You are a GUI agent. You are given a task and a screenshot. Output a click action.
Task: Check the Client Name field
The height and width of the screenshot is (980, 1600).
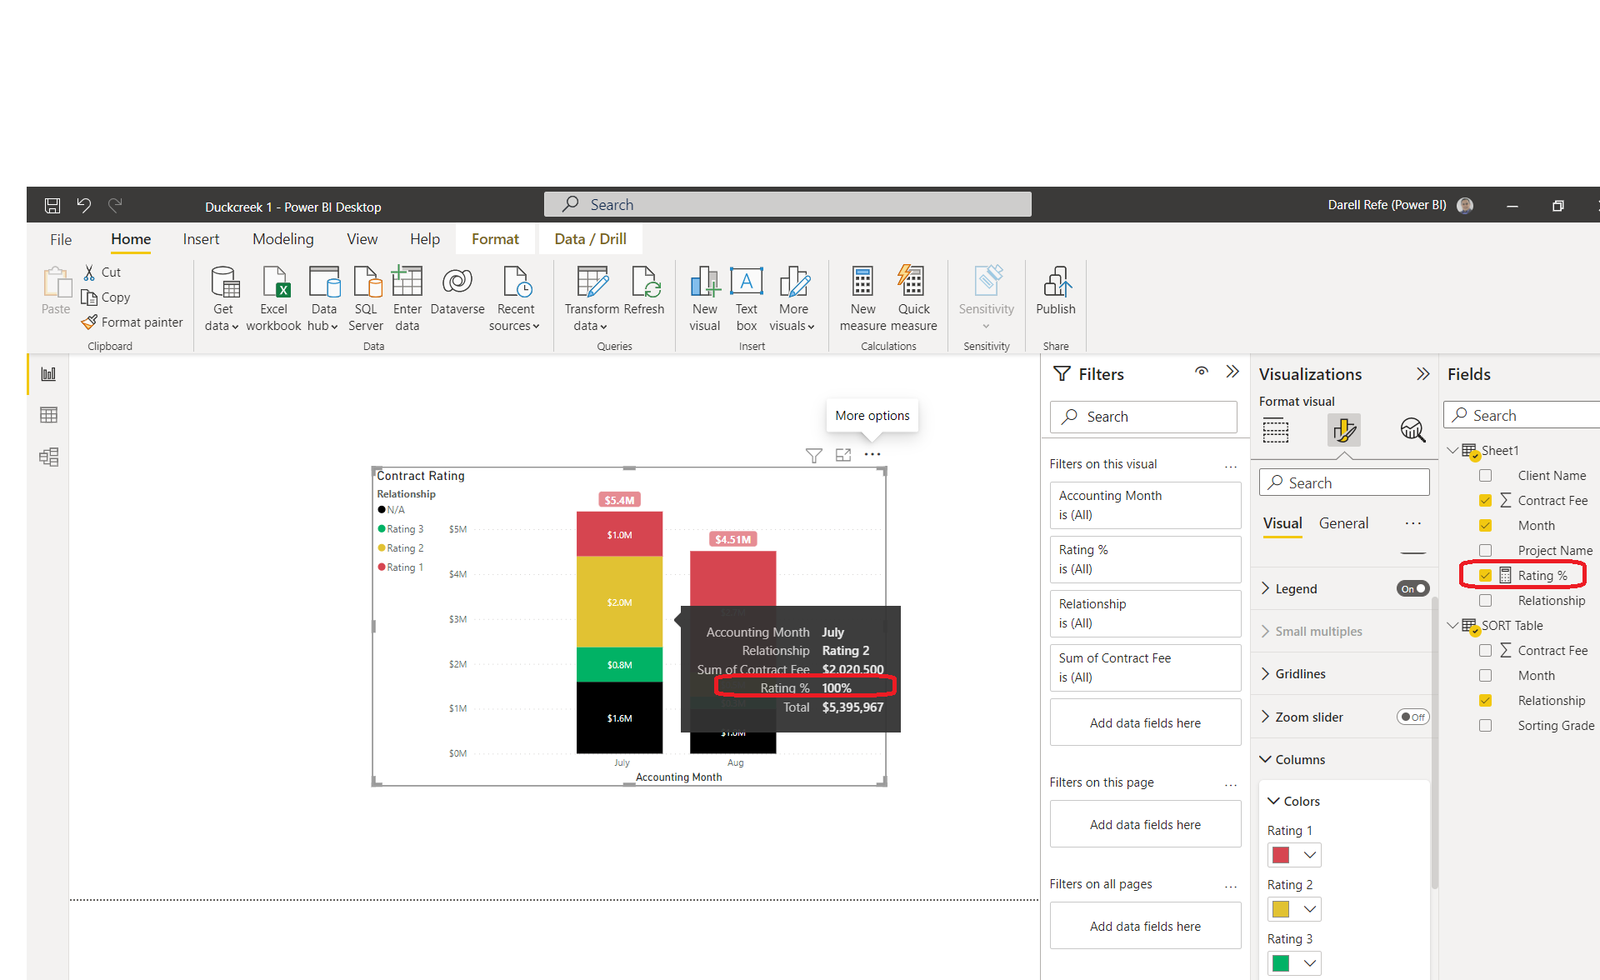click(1485, 476)
